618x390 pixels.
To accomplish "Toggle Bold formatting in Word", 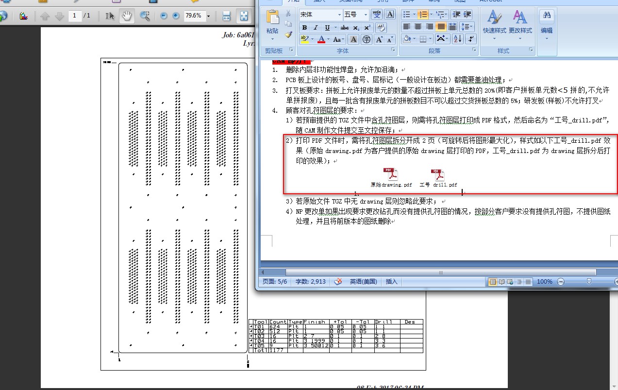I will click(304, 28).
